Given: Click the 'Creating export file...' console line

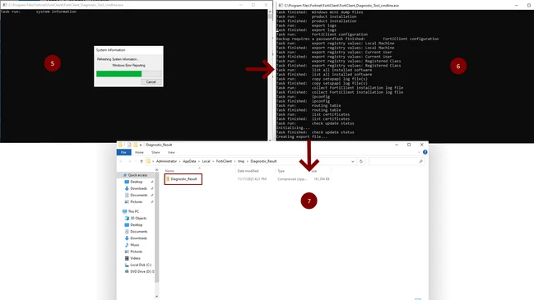Looking at the screenshot, I should coord(302,136).
